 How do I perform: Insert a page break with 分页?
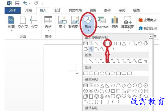pyautogui.click(x=34, y=23)
